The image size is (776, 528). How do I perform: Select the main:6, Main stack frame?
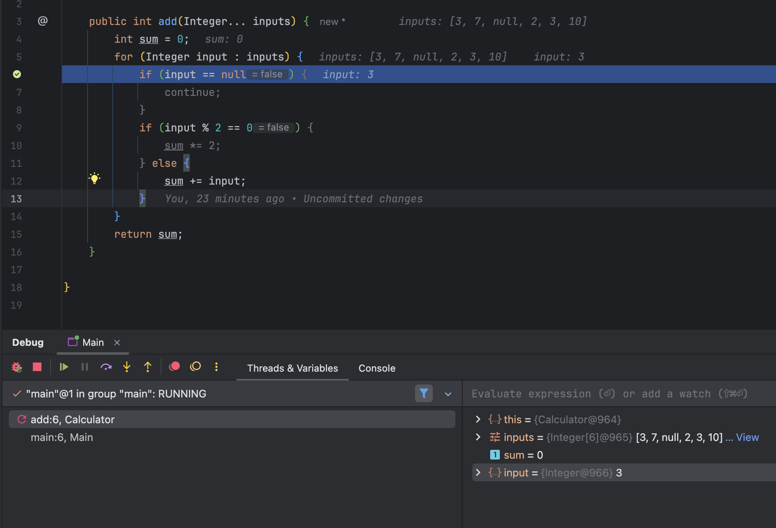click(62, 437)
